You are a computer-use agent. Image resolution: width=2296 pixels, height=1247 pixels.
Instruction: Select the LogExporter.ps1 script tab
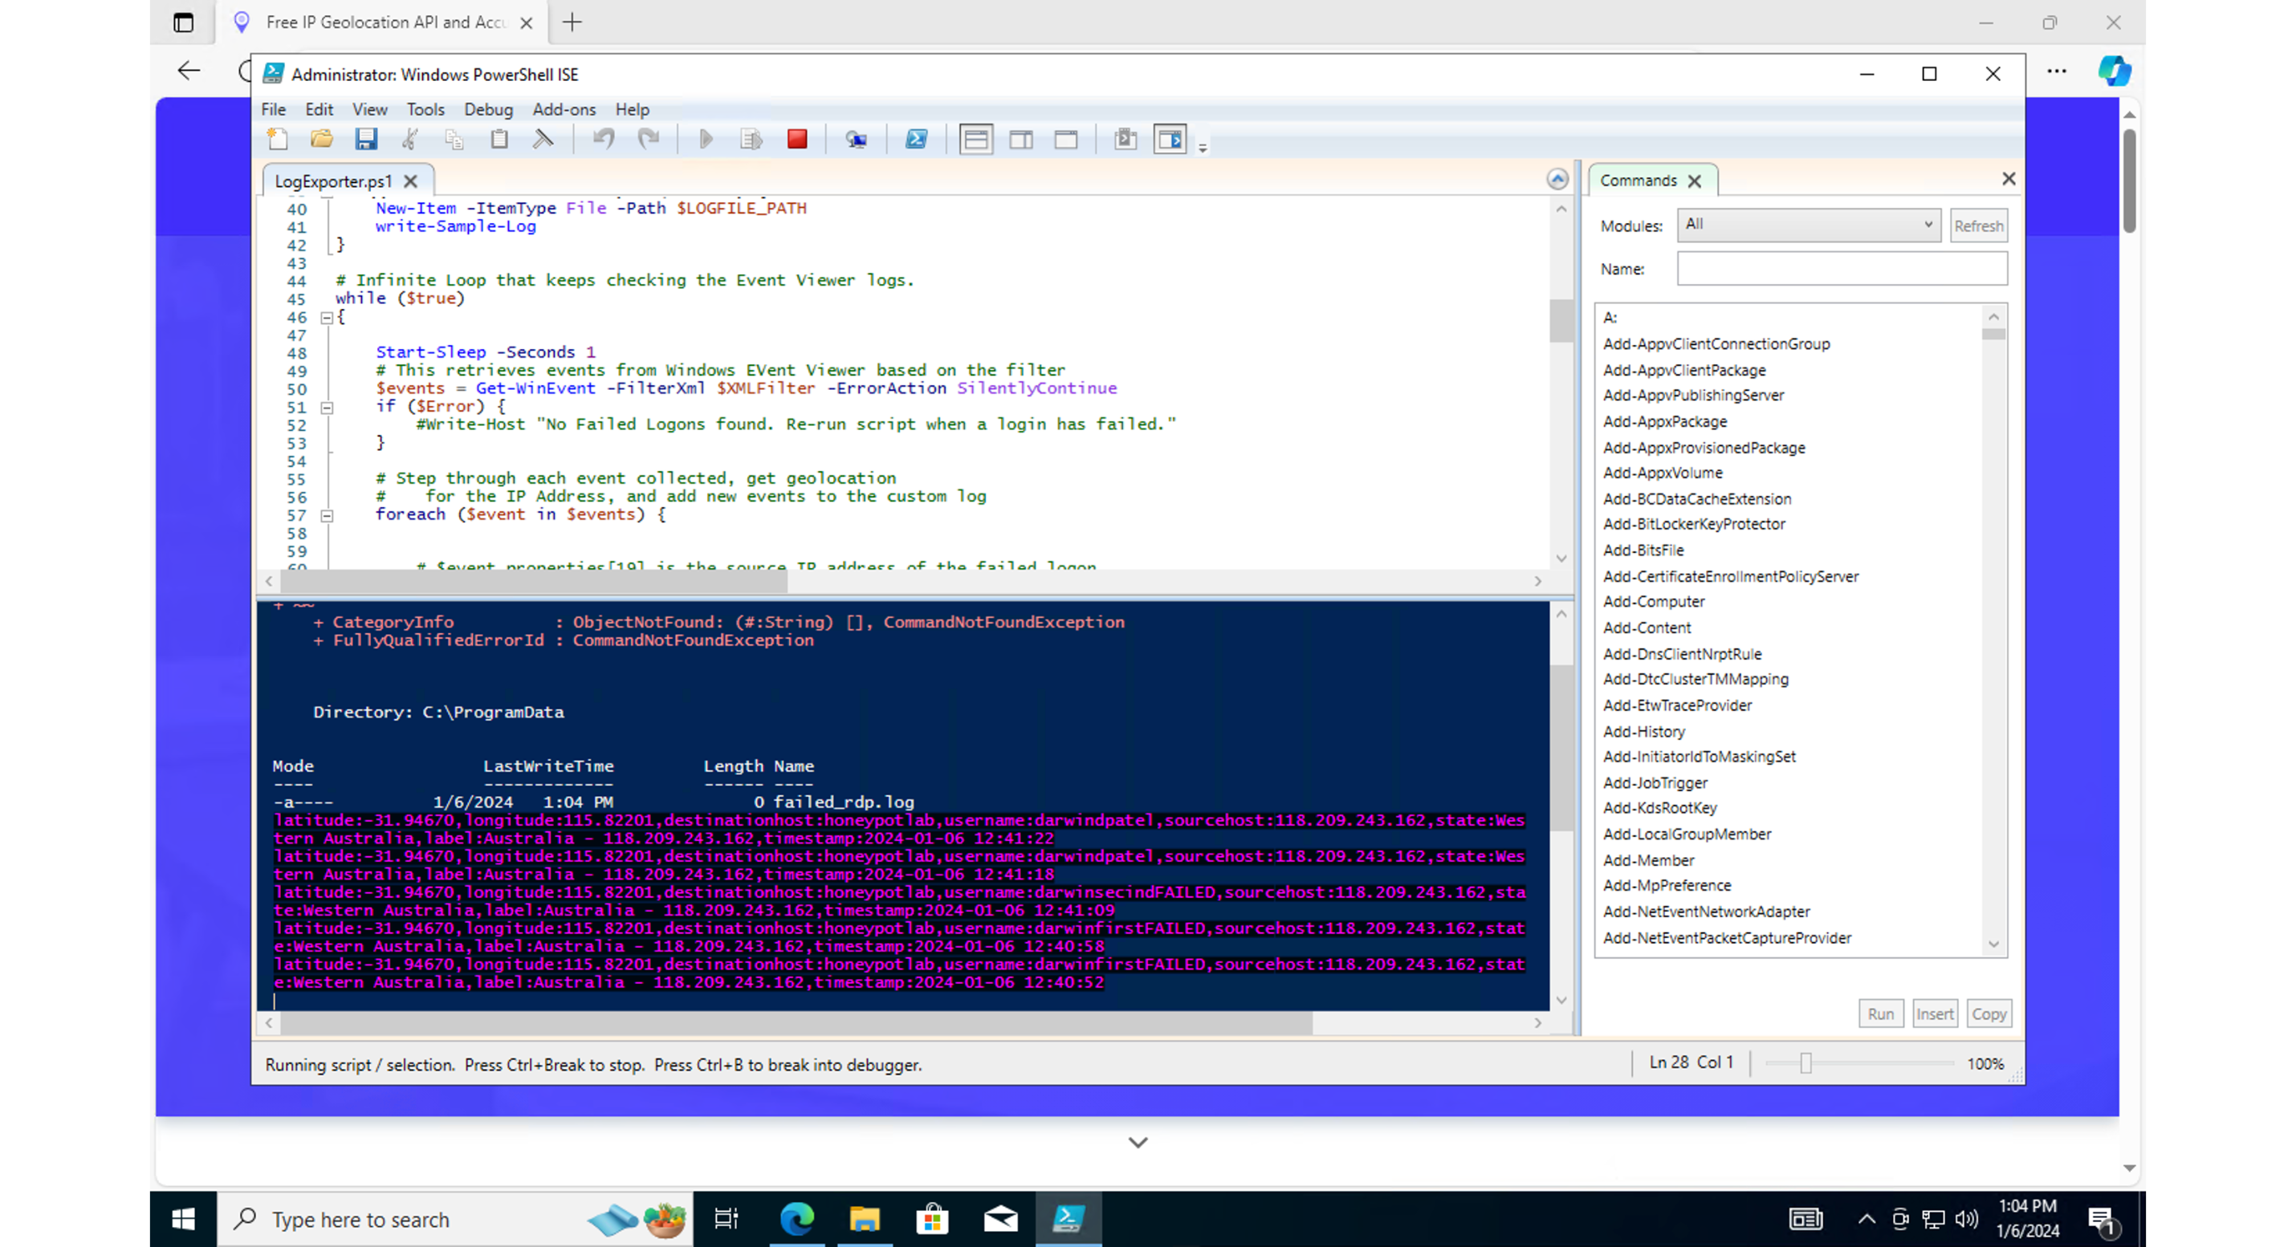coord(332,181)
